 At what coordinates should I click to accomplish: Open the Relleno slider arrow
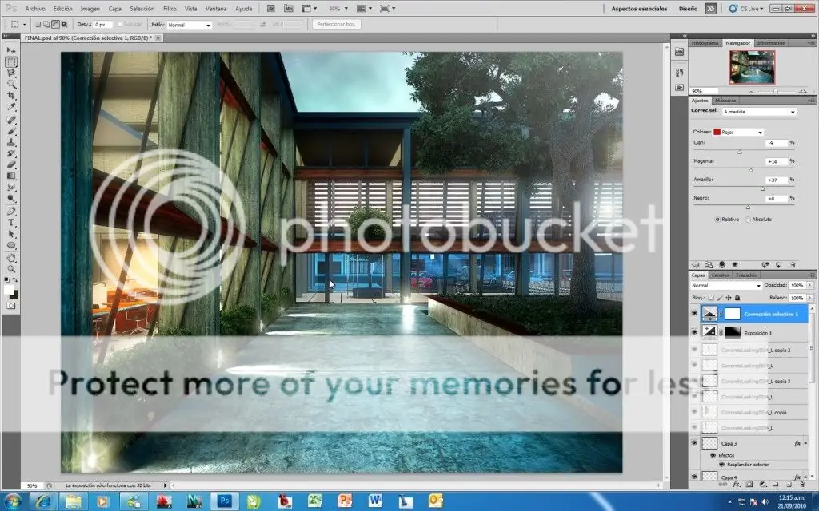(809, 298)
